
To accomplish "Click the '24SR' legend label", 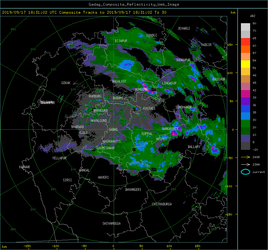I will tap(256, 157).
